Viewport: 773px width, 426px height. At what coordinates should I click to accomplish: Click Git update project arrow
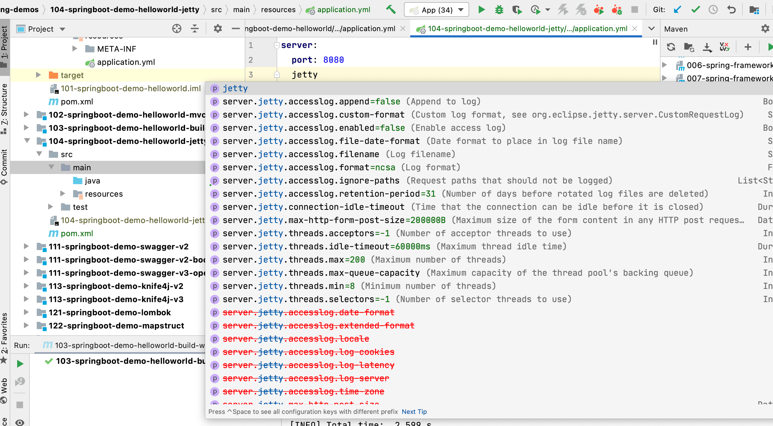coord(677,9)
